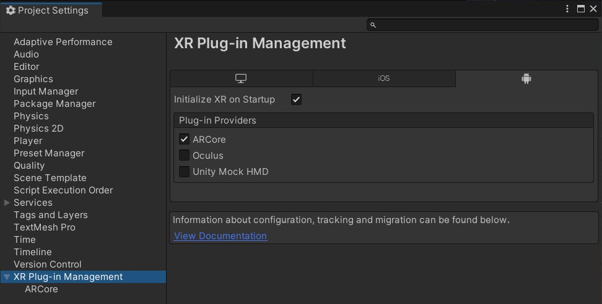
Task: Open the three-dot window options menu
Action: coord(567,9)
